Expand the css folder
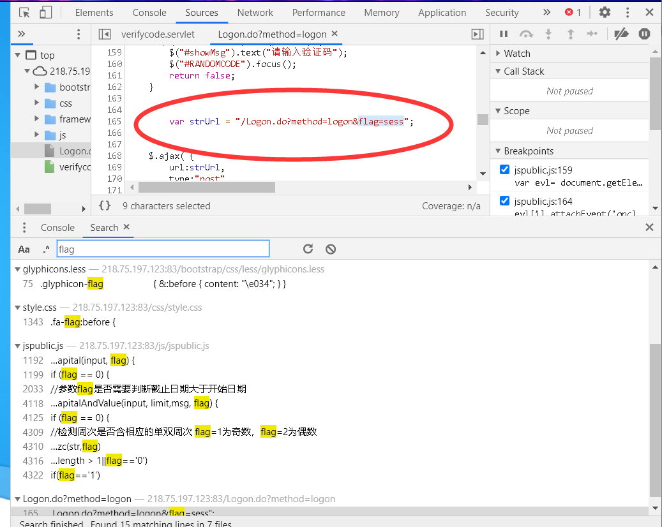662x527 pixels. coord(37,103)
